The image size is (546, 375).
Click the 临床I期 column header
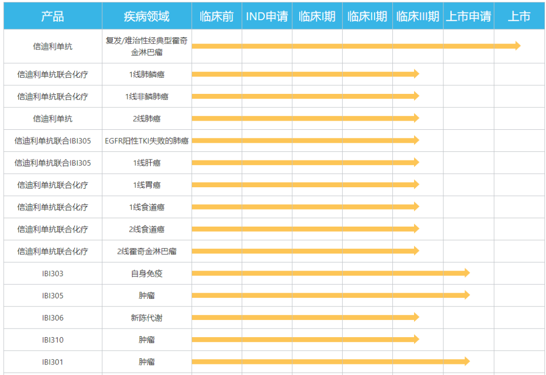(x=317, y=16)
